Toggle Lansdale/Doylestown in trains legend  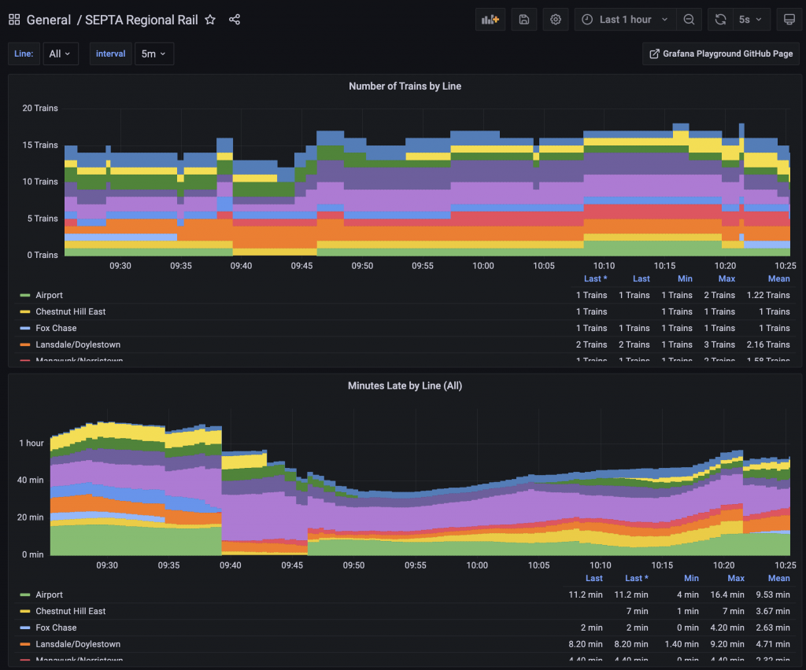(78, 344)
